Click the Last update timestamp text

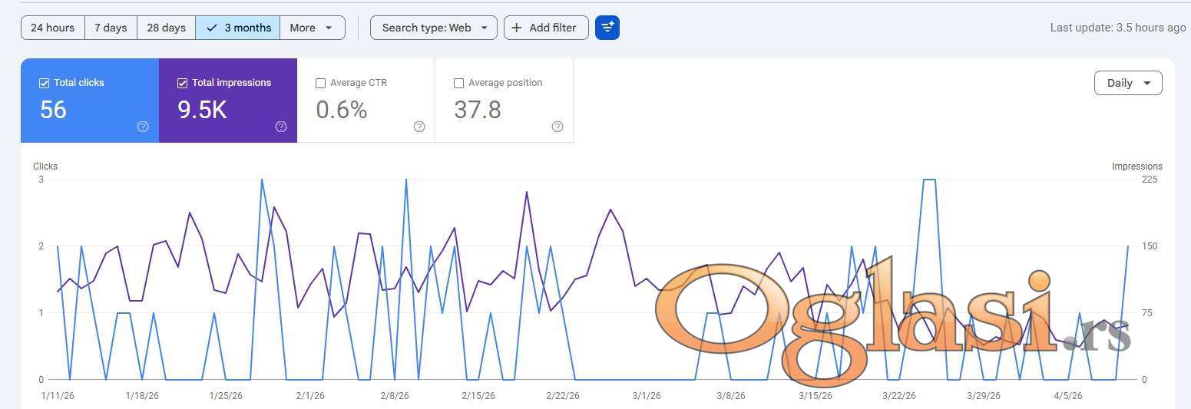click(1117, 28)
